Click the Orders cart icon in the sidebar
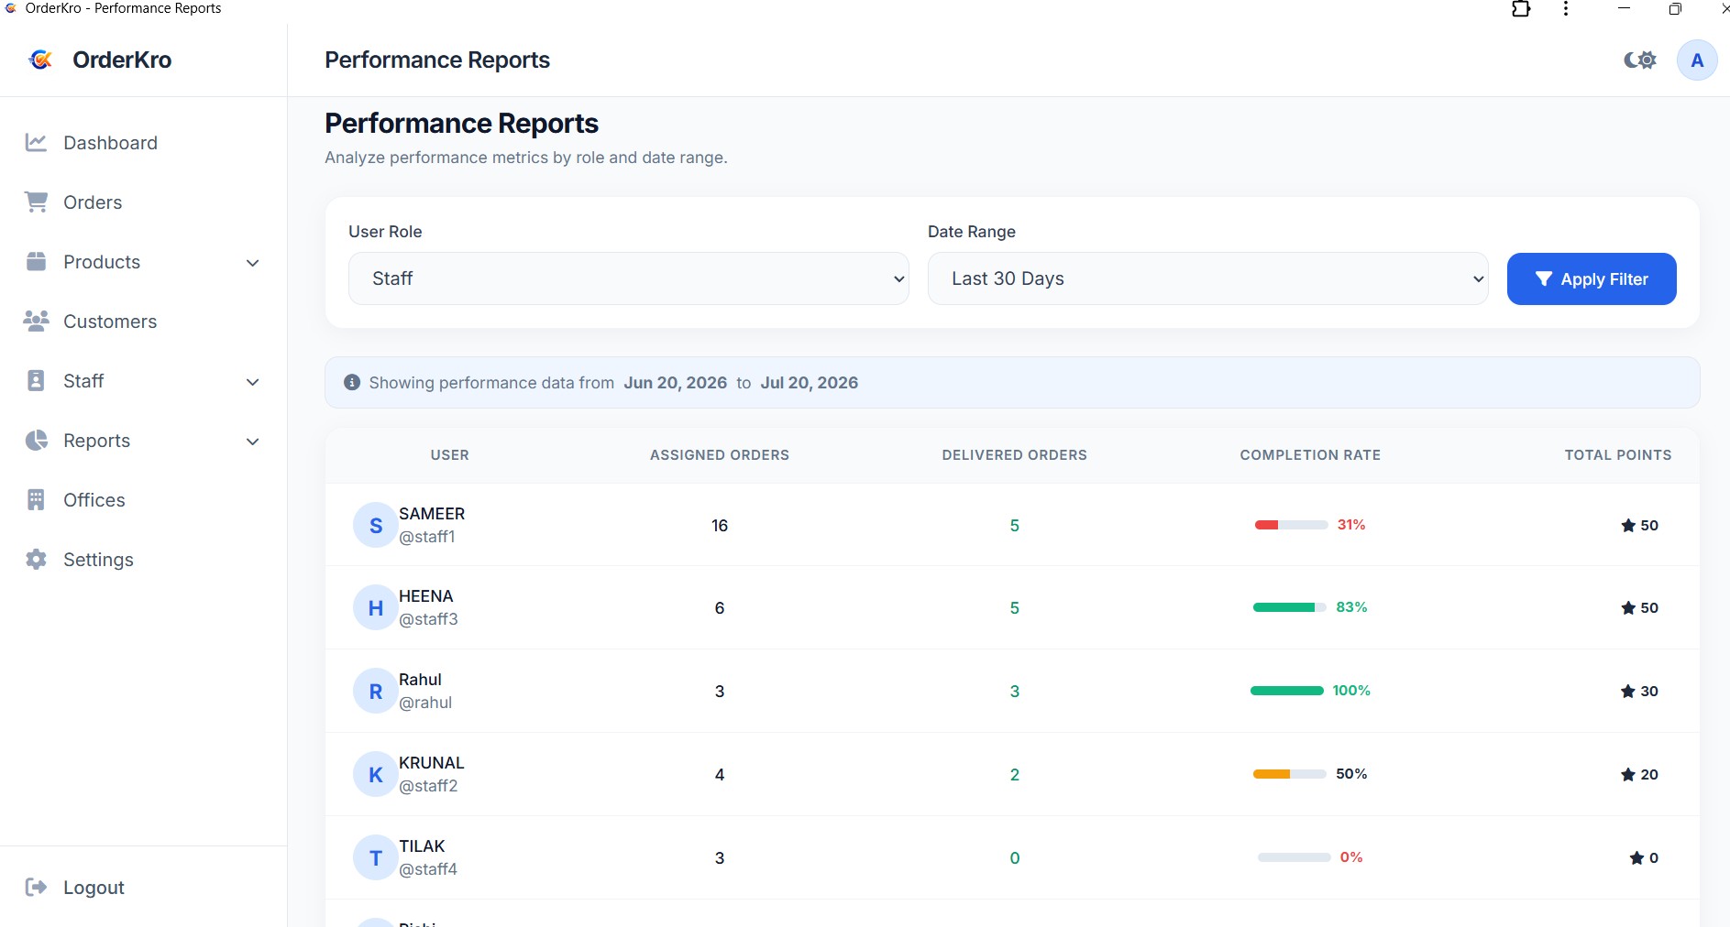Viewport: 1730px width, 927px height. [36, 202]
